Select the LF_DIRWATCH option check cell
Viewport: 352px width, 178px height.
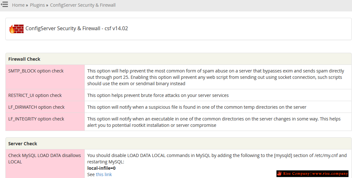click(x=45, y=107)
